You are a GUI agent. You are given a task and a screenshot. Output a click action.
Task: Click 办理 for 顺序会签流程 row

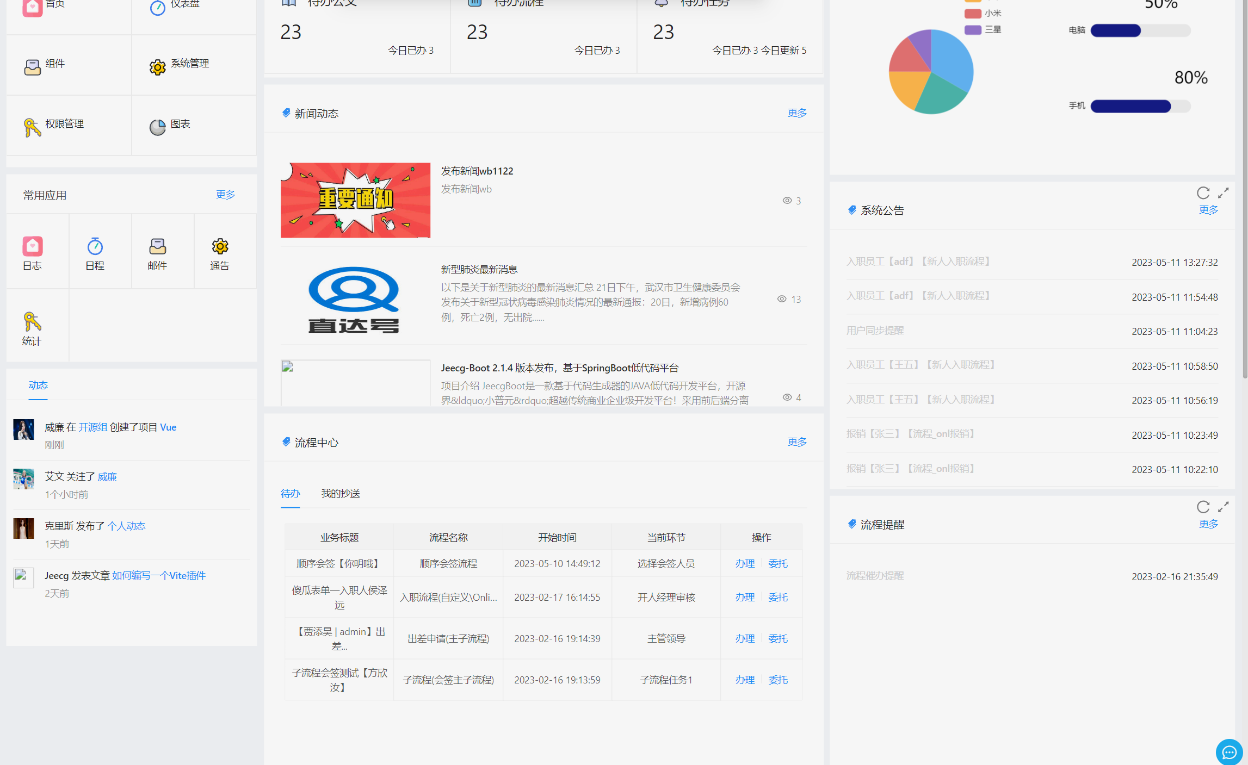pos(745,563)
